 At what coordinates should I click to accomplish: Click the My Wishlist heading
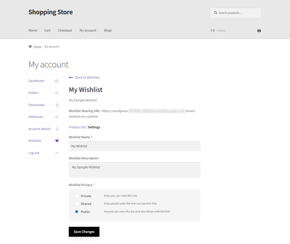pyautogui.click(x=86, y=90)
